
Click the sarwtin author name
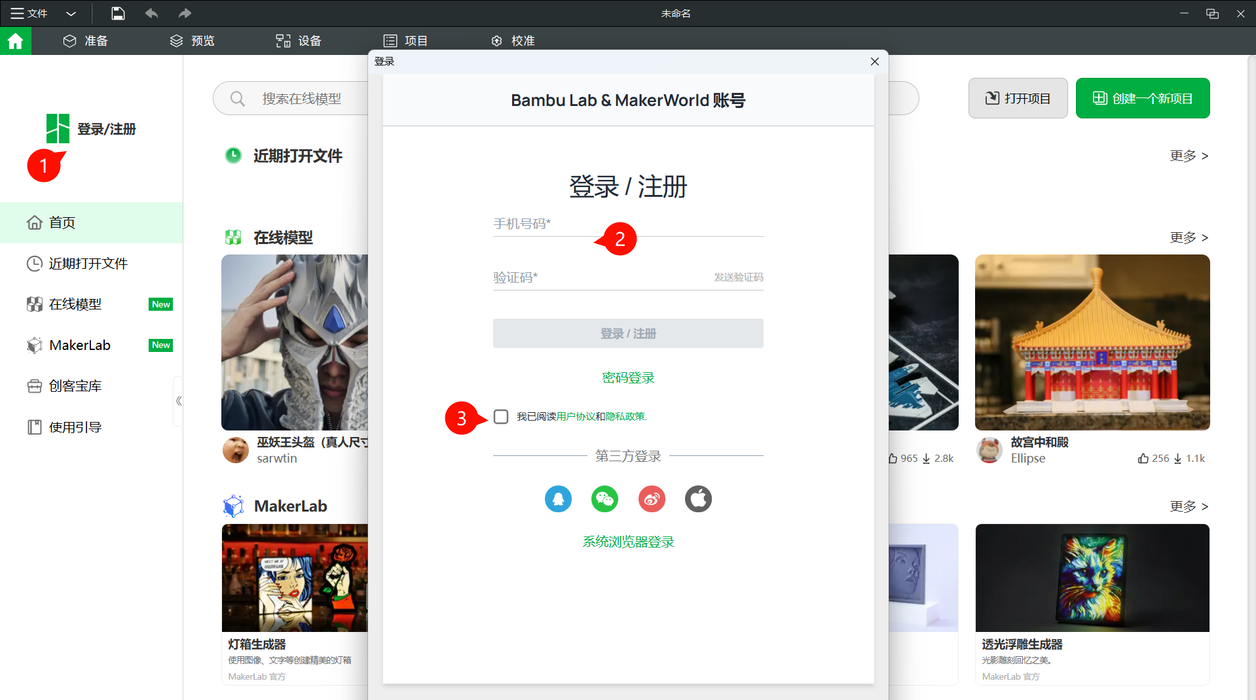277,459
